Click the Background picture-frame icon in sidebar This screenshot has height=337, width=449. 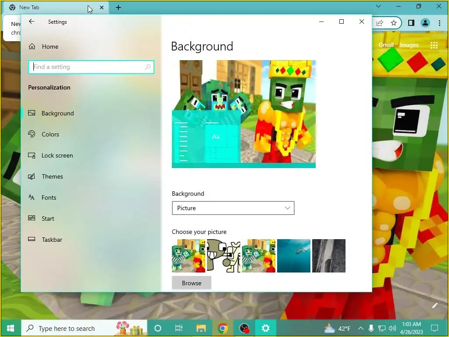pos(32,113)
